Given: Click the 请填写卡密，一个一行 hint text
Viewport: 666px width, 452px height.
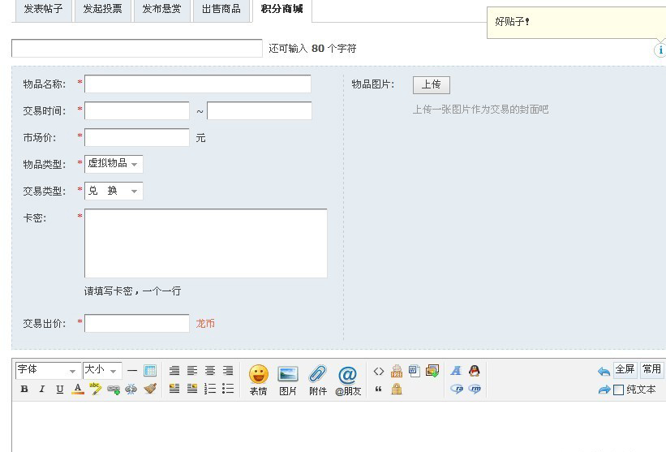Looking at the screenshot, I should pyautogui.click(x=132, y=291).
